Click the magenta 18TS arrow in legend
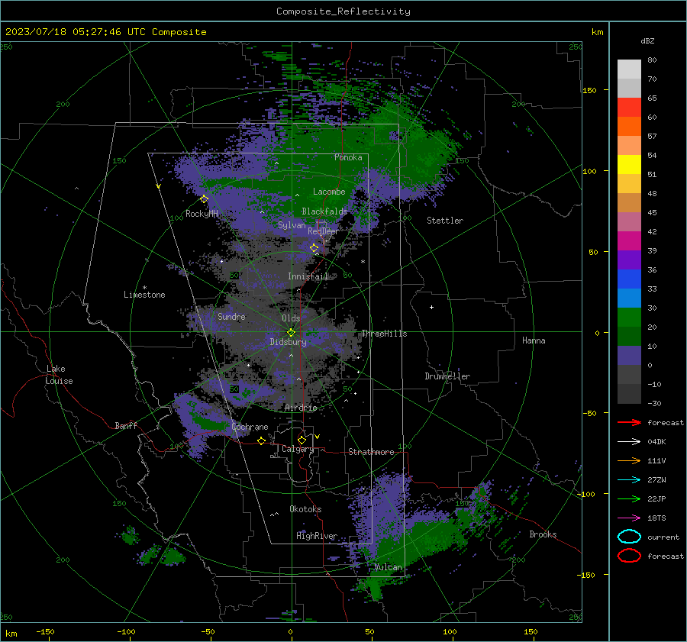Image resolution: width=687 pixels, height=642 pixels. coord(629,518)
